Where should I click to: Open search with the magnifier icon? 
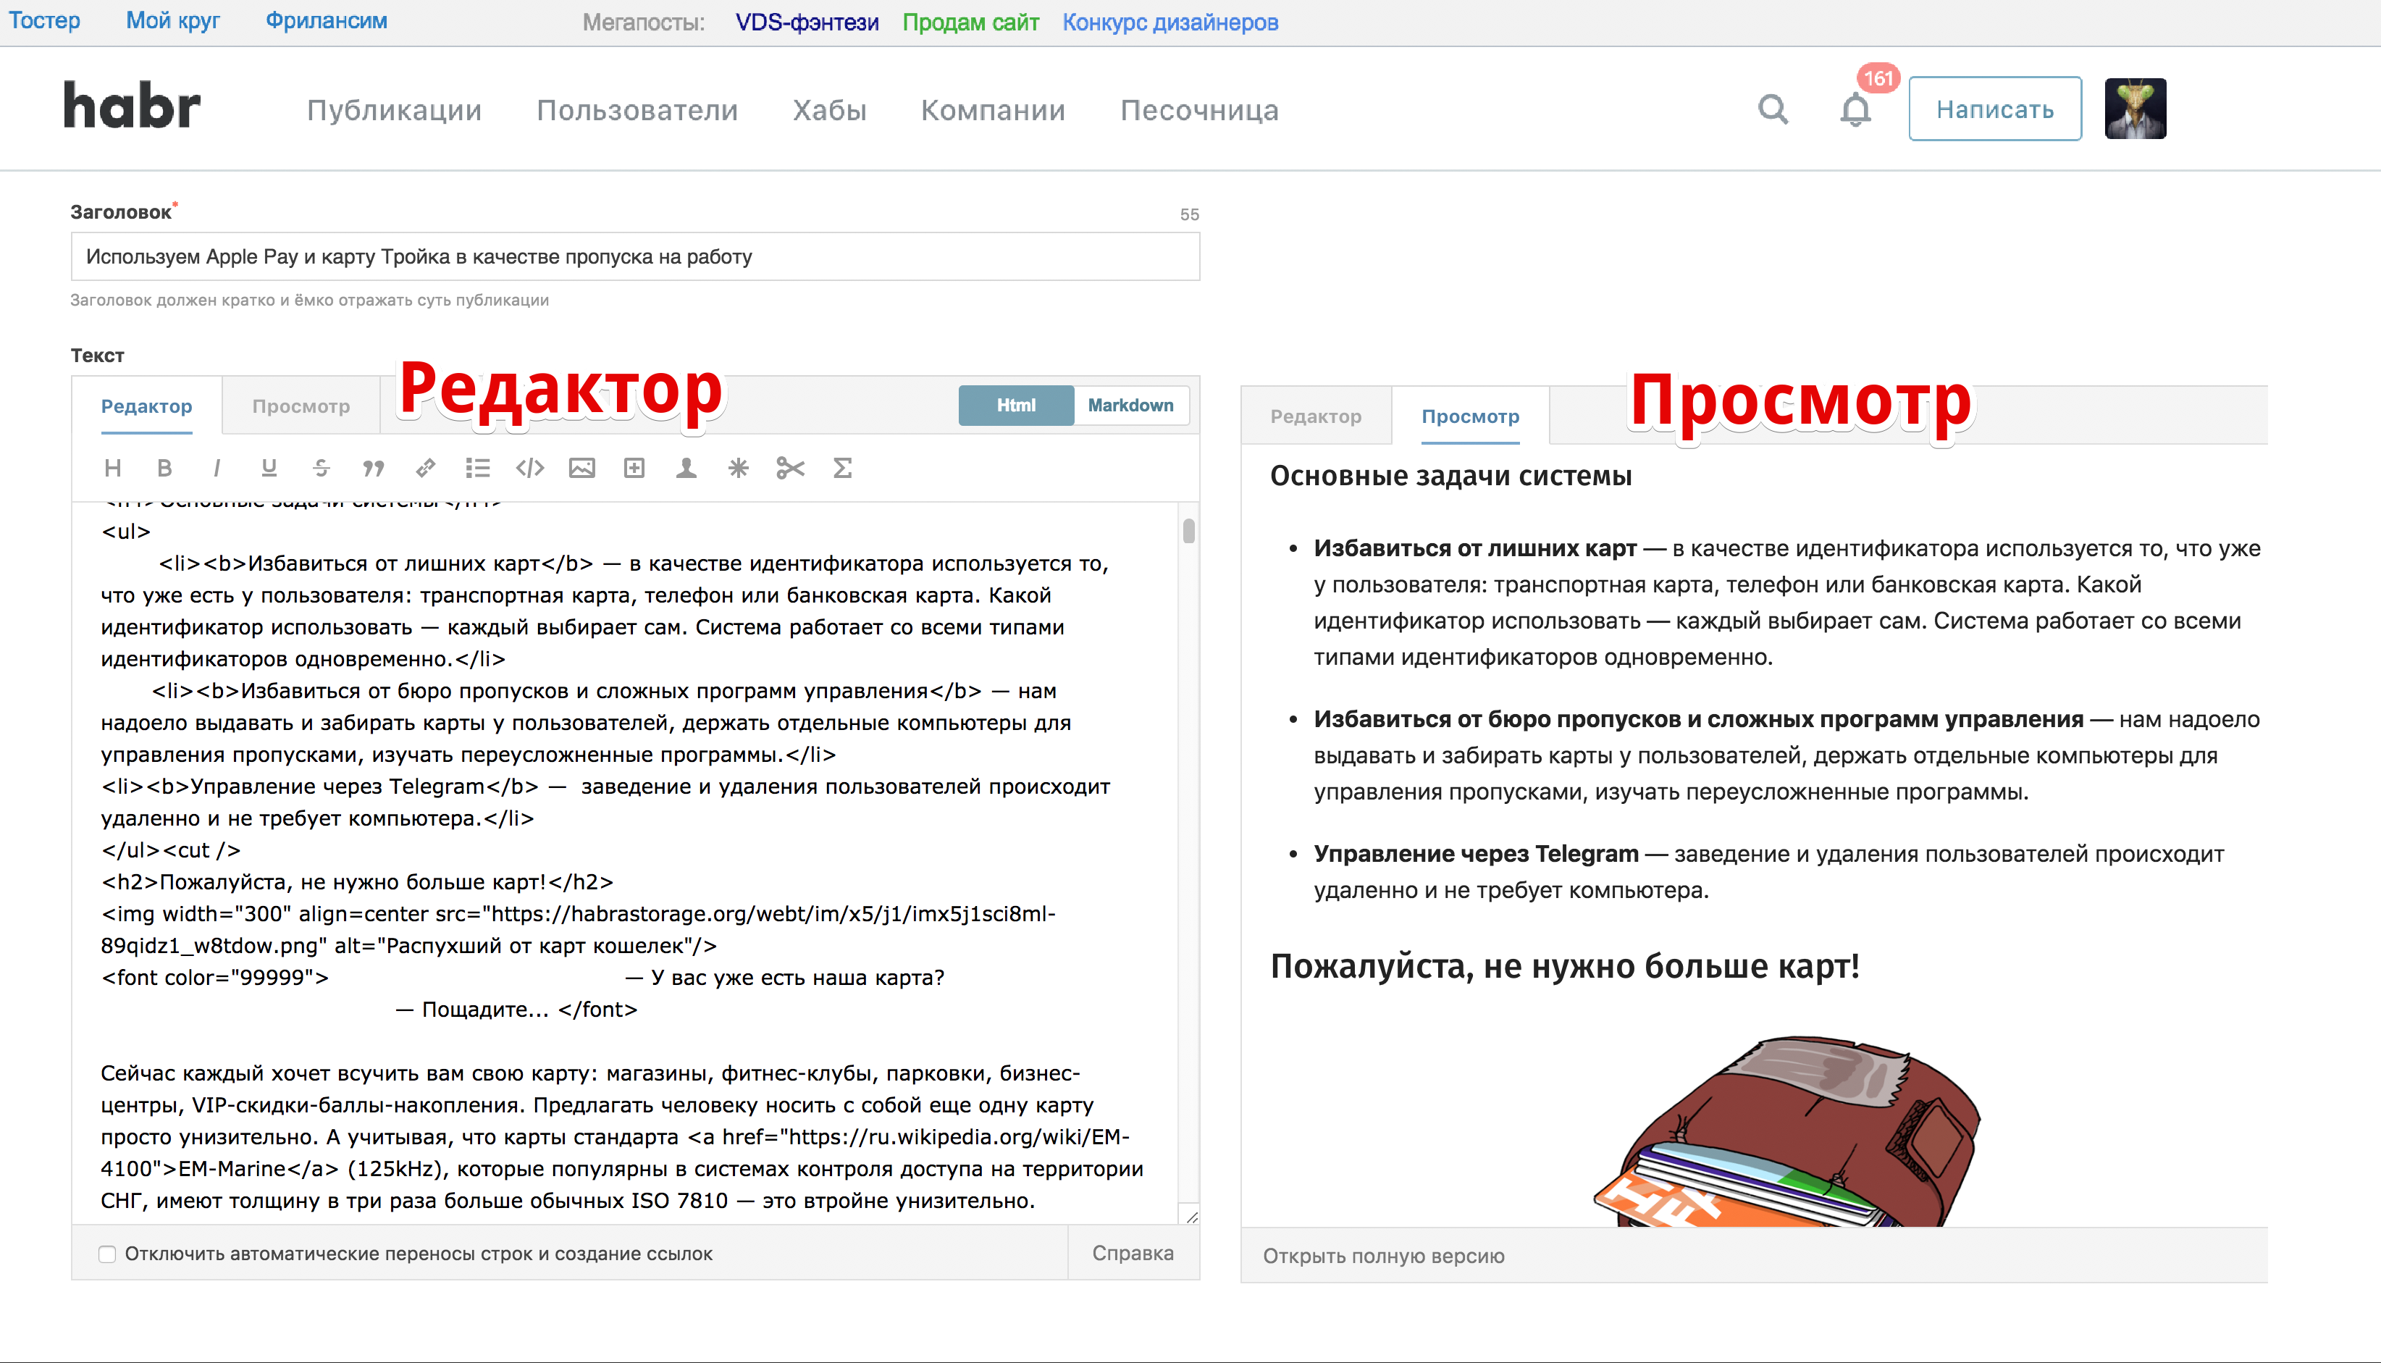click(x=1773, y=109)
